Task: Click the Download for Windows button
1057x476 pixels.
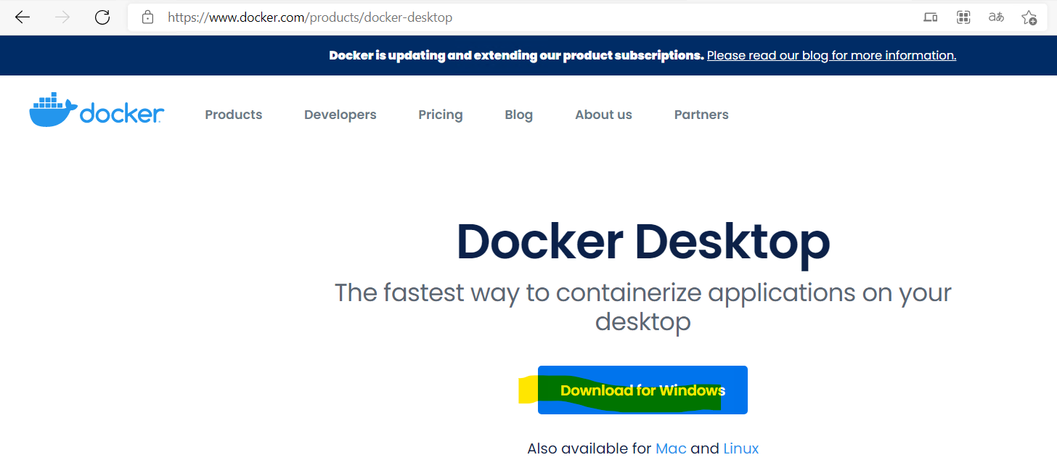Action: [642, 390]
